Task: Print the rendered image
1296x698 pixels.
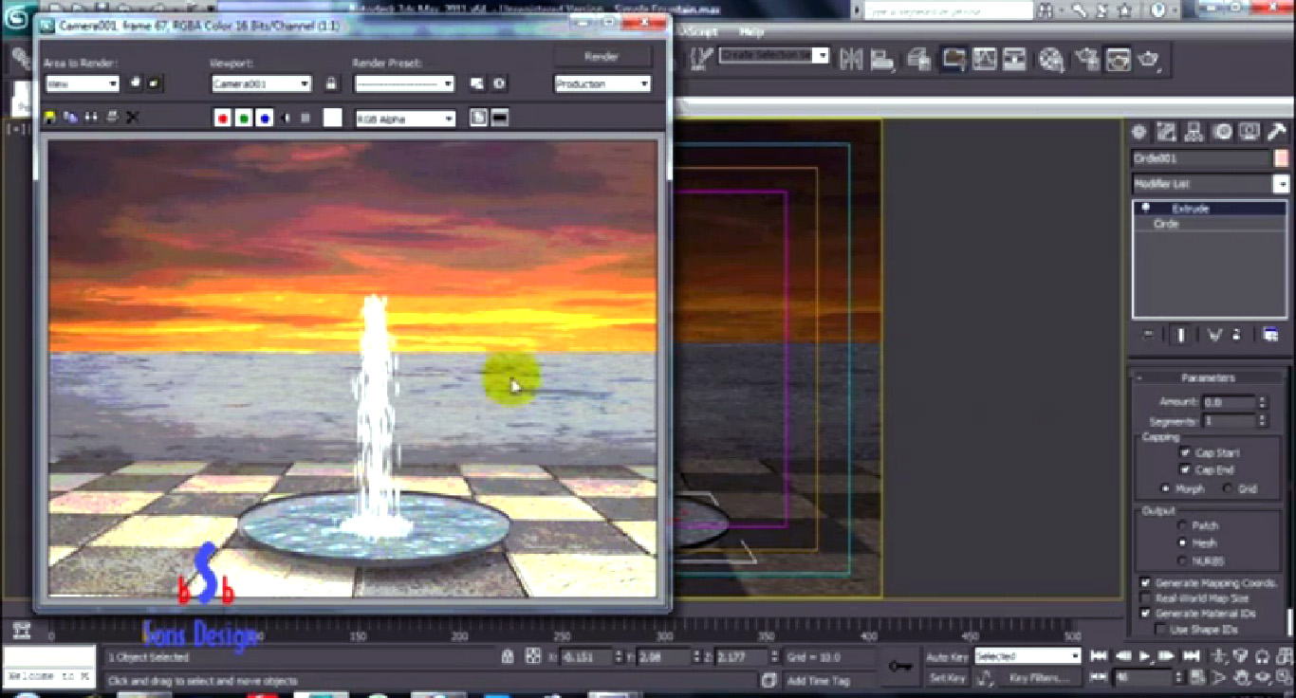Action: (112, 118)
